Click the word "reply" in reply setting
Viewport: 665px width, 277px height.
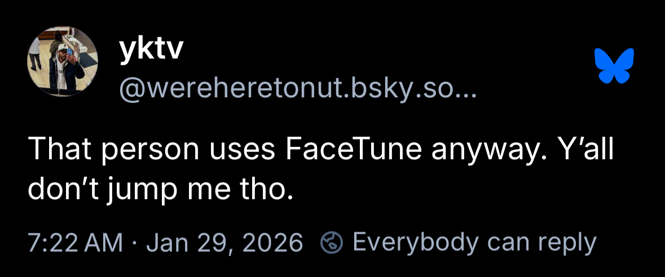566,243
